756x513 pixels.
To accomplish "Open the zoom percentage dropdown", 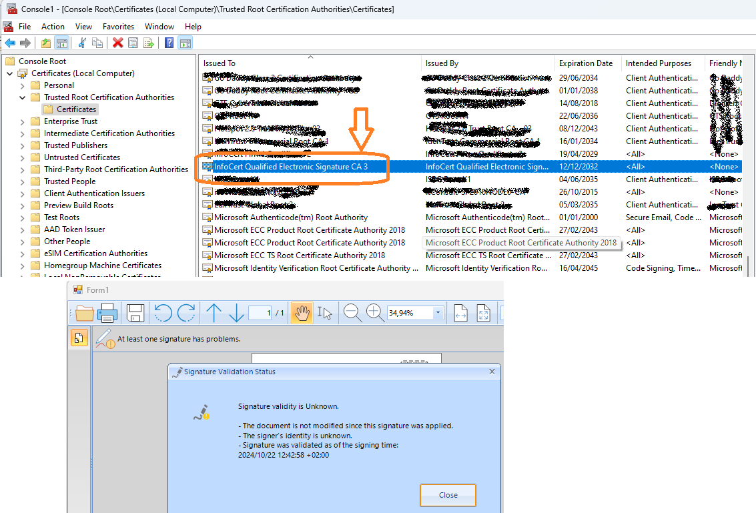I will [x=438, y=313].
